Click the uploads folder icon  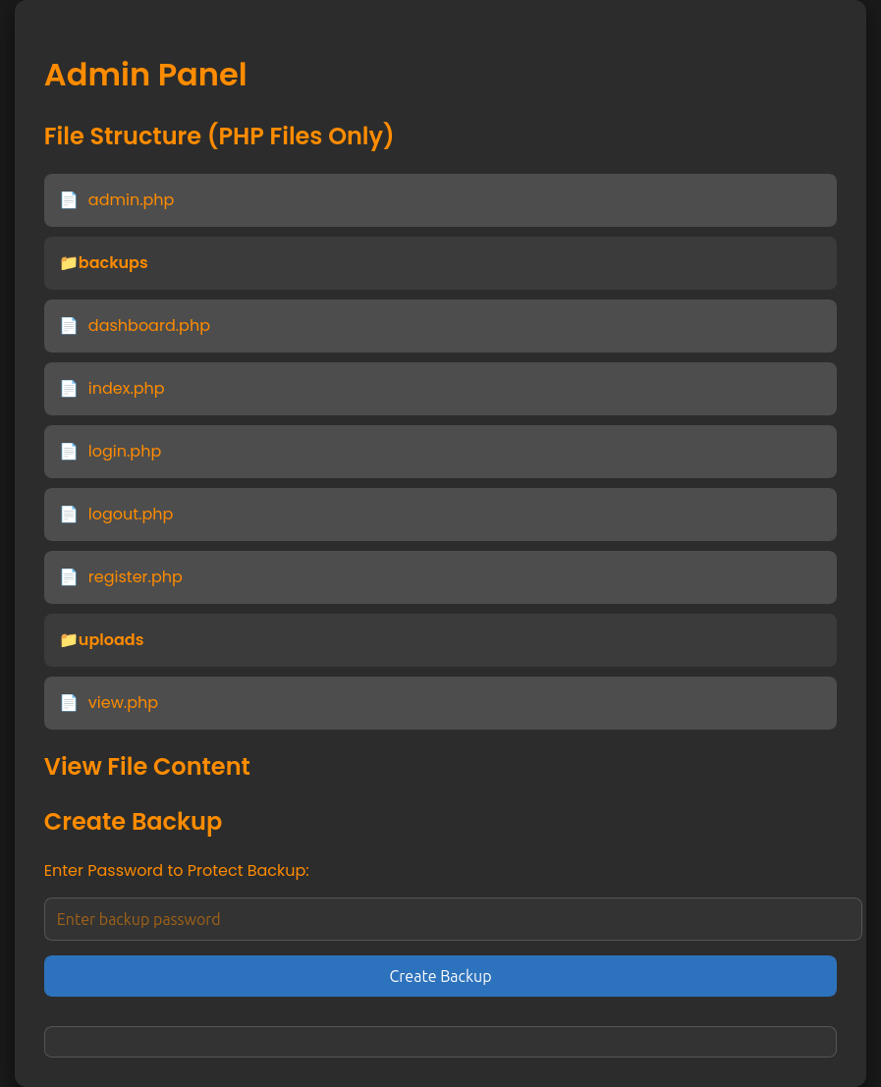pos(68,640)
